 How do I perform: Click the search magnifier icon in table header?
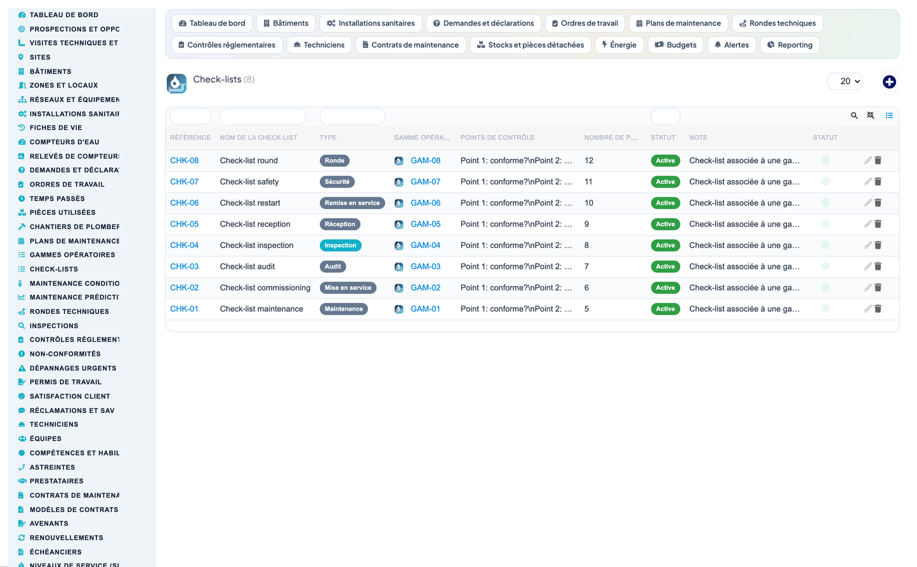click(854, 115)
